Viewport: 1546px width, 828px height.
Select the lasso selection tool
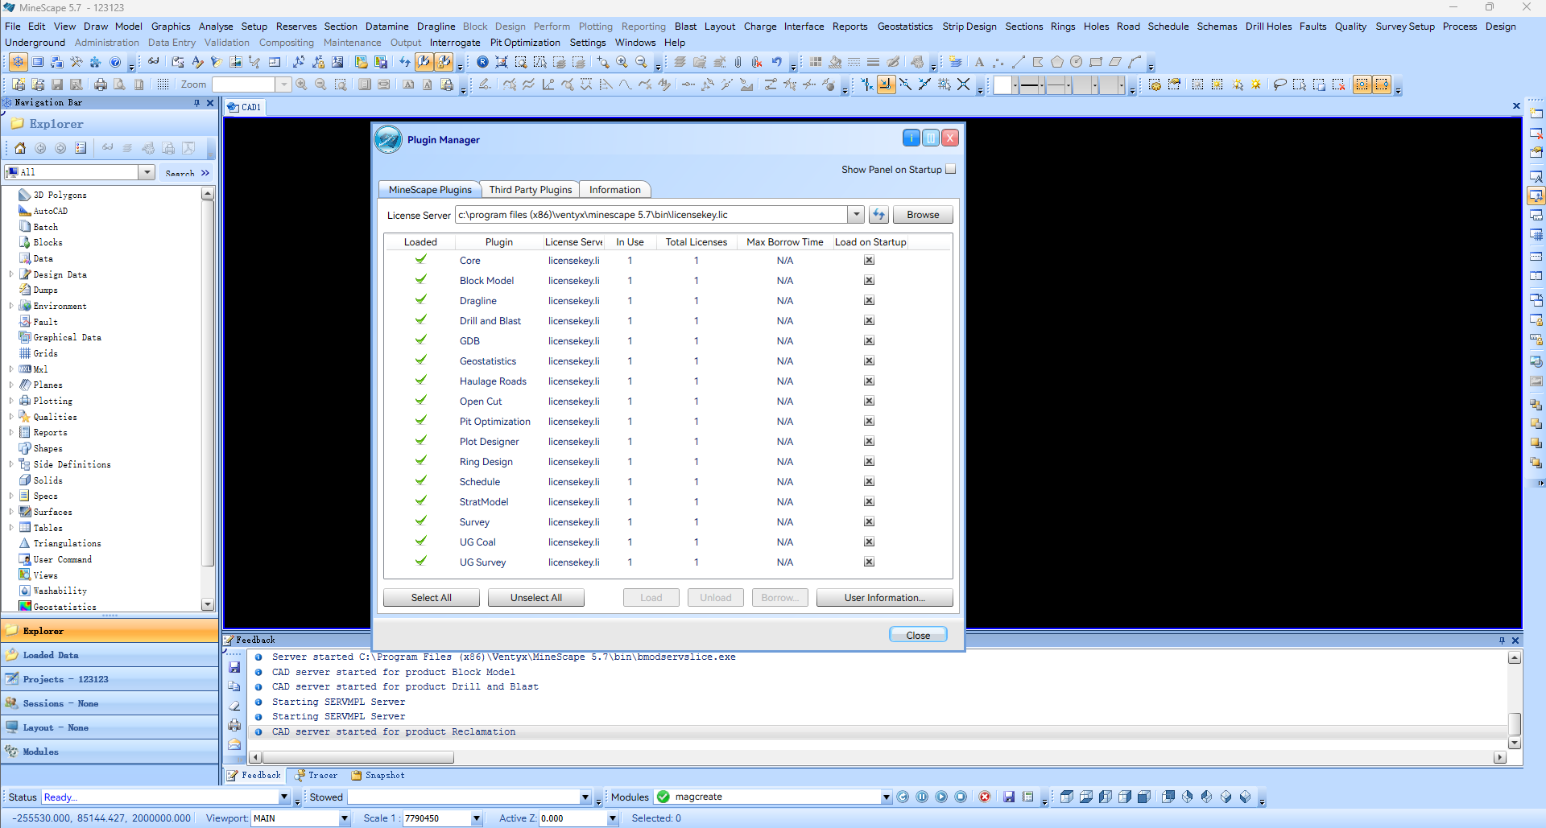[x=1279, y=84]
